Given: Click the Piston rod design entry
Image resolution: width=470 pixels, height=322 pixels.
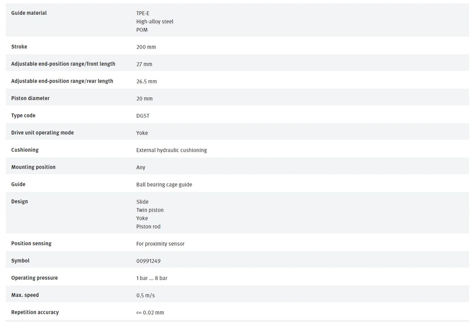Looking at the screenshot, I should [x=148, y=227].
